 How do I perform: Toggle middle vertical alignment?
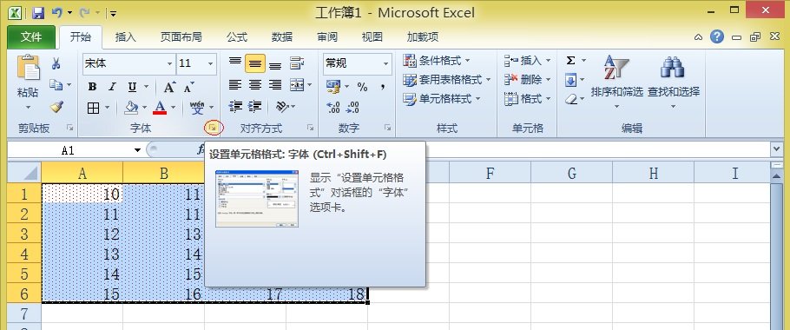pos(255,63)
